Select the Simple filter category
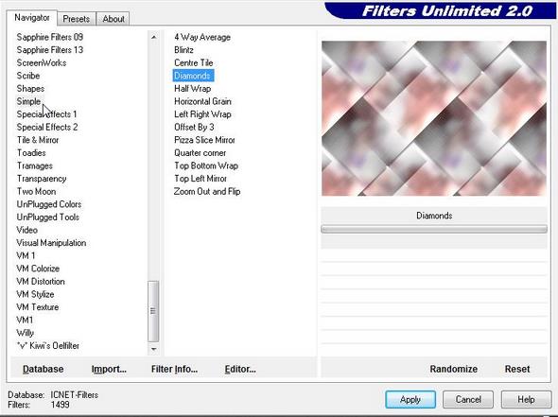The height and width of the screenshot is (417, 558). point(28,101)
